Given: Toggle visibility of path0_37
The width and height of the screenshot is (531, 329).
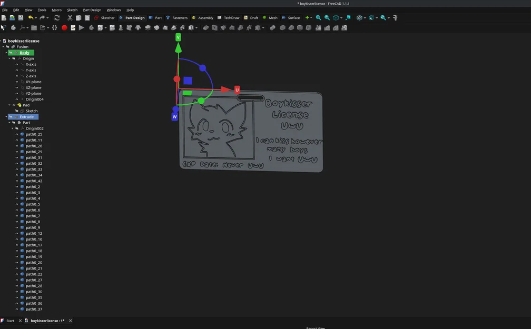Looking at the screenshot, I should (x=17, y=310).
